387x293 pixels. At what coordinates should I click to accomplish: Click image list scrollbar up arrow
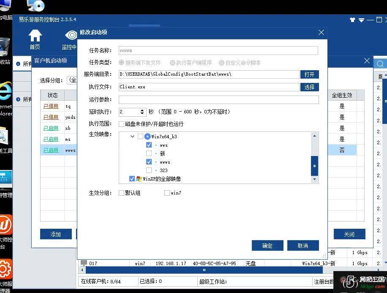[314, 136]
